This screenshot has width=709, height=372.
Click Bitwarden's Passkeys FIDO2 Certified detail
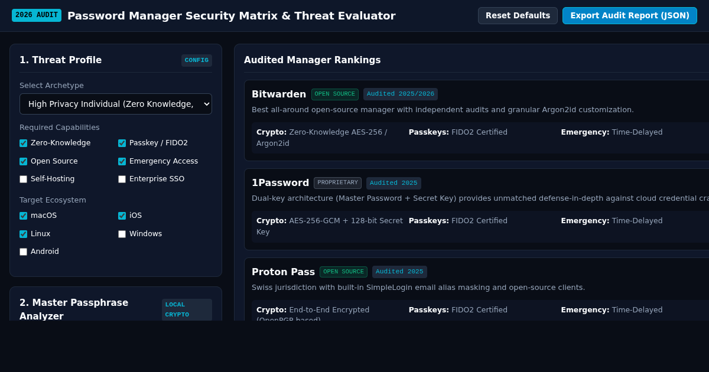pyautogui.click(x=458, y=132)
